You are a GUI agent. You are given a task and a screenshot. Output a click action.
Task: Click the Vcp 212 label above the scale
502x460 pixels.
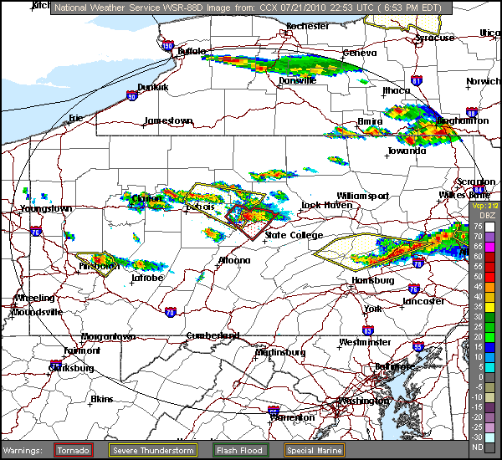point(484,206)
